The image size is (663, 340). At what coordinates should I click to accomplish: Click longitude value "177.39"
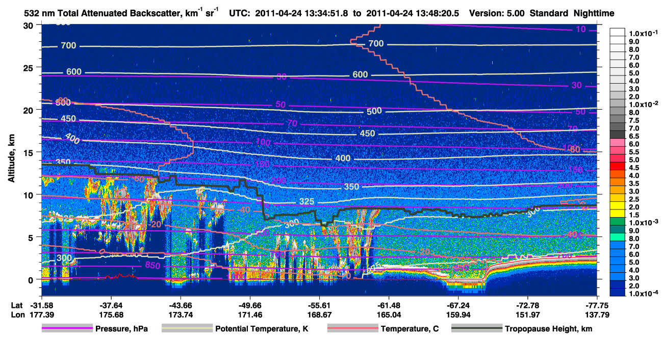[41, 315]
